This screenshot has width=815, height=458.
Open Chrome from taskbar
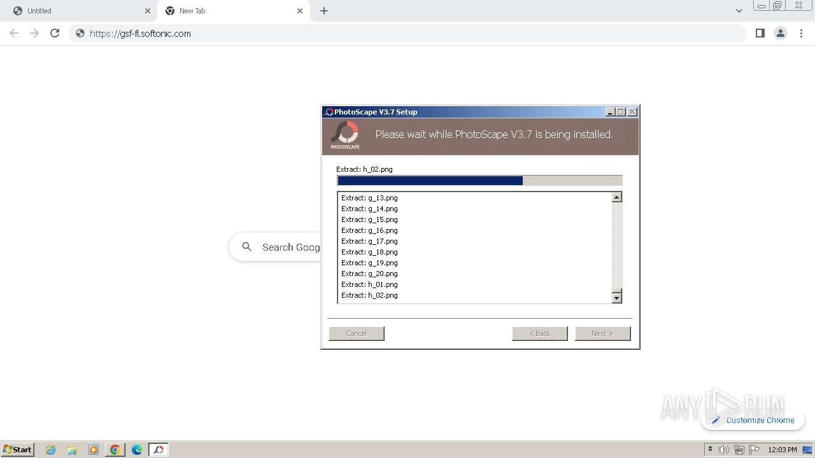[x=115, y=450]
